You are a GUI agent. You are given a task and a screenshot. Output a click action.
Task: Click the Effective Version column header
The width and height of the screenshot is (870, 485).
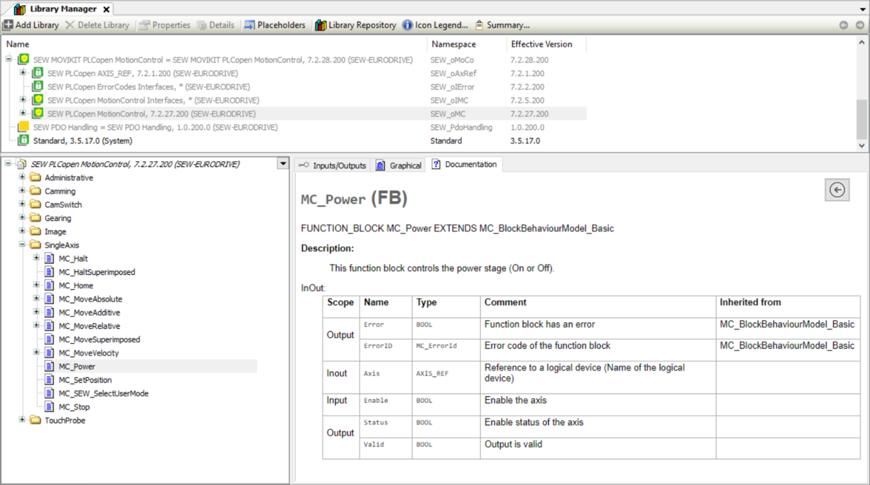pos(541,44)
